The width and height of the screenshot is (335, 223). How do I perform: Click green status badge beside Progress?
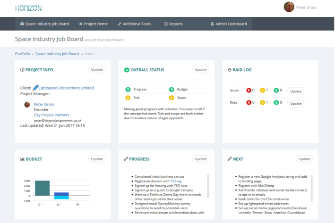click(x=128, y=89)
